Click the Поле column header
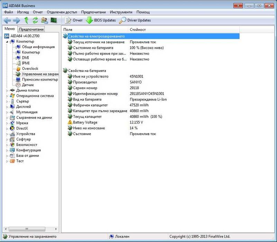 94,29
